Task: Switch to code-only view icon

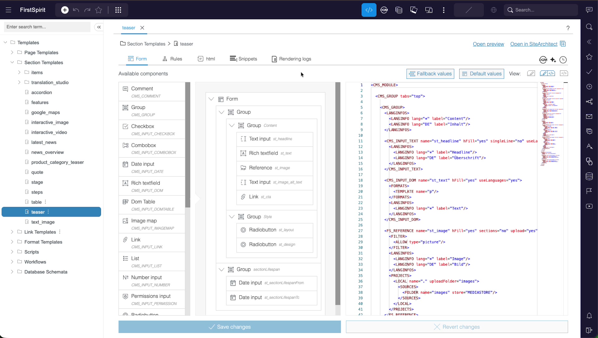Action: point(564,73)
